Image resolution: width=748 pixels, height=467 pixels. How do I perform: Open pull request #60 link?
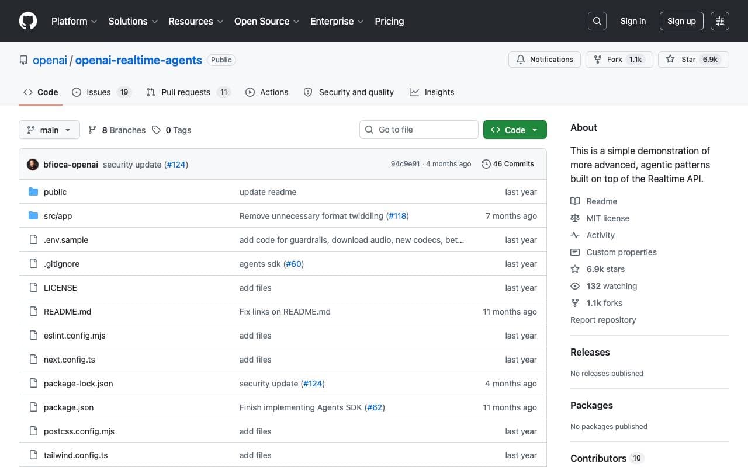point(293,264)
